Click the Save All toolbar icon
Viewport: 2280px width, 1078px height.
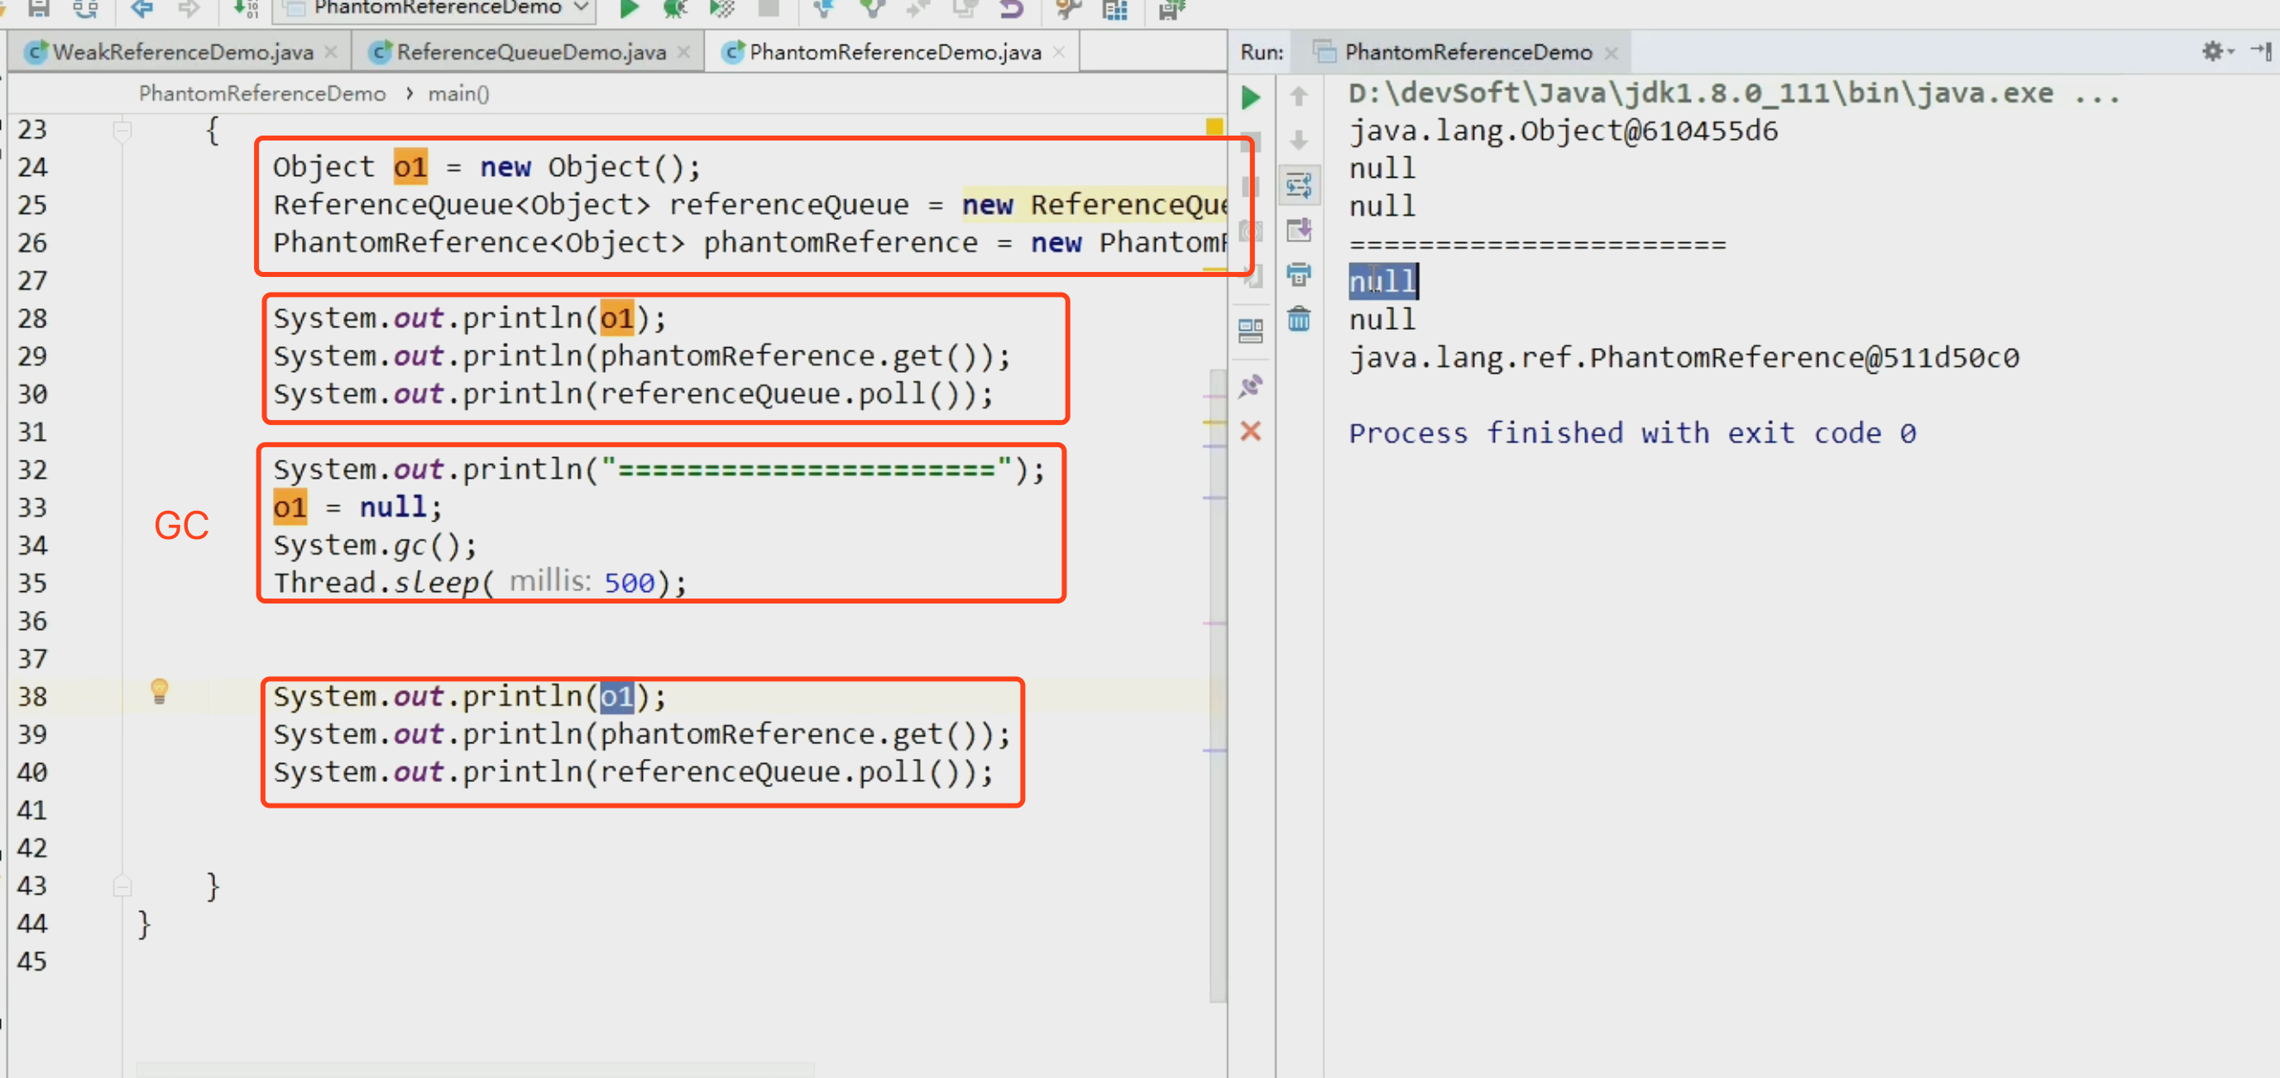38,9
